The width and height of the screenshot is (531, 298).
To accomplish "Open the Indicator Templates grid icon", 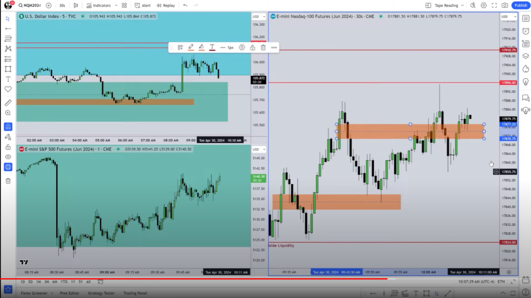I will point(124,5).
